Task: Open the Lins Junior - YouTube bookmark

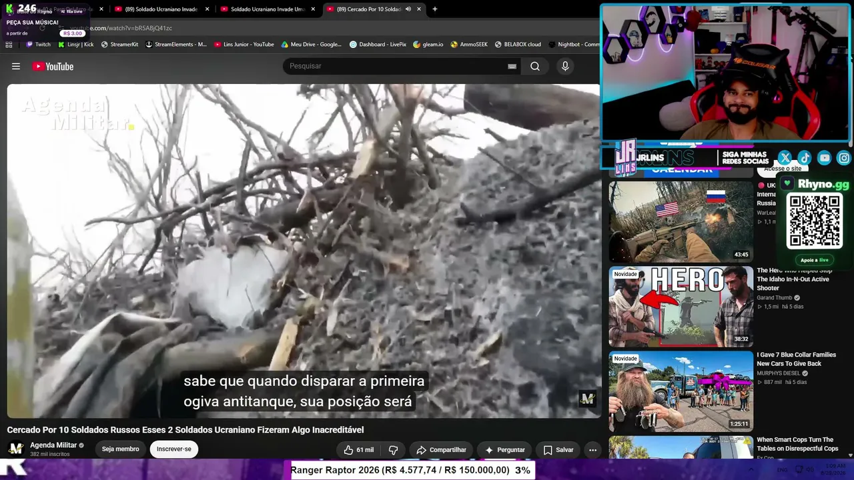Action: tap(244, 45)
